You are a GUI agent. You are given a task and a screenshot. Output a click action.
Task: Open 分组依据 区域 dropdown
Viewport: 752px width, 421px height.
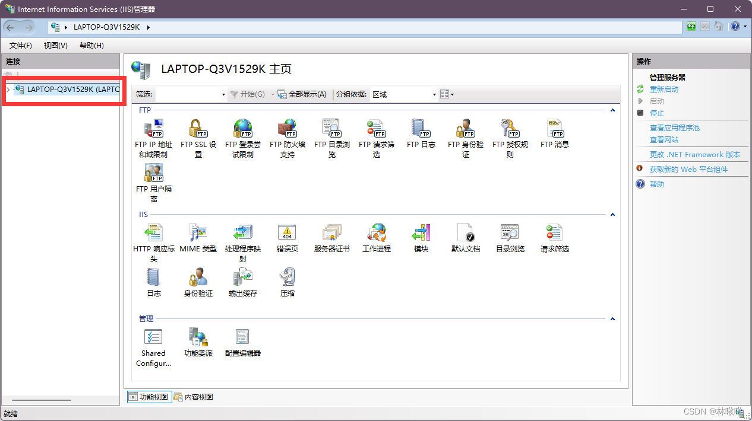tap(404, 94)
